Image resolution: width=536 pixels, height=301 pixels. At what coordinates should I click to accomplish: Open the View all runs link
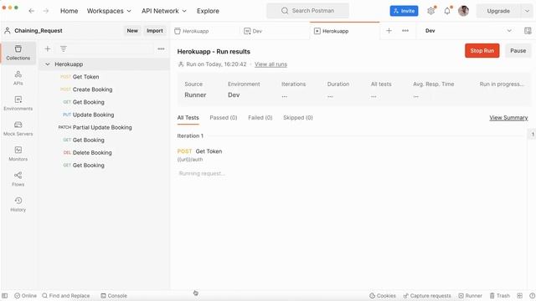tap(271, 64)
